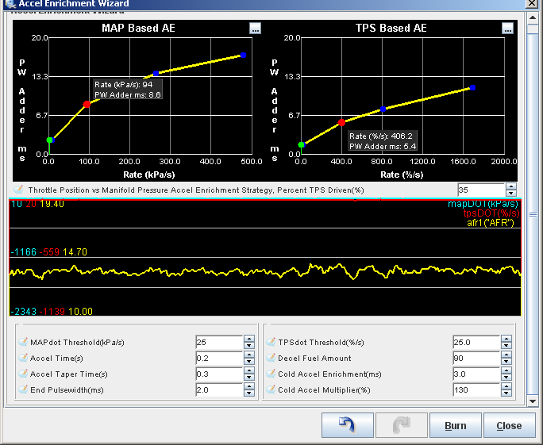
Task: Click the undo arrow button
Action: [347, 425]
